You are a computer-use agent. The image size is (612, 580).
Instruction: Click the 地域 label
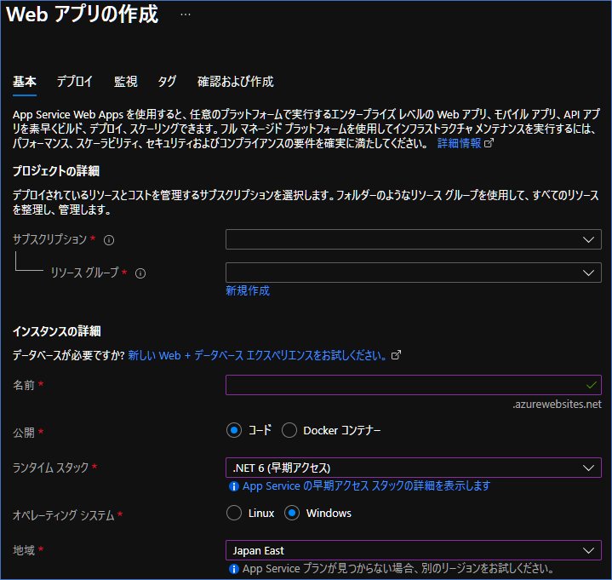pyautogui.click(x=24, y=550)
